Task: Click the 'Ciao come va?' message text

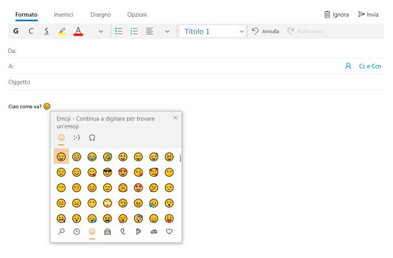Action: 25,106
